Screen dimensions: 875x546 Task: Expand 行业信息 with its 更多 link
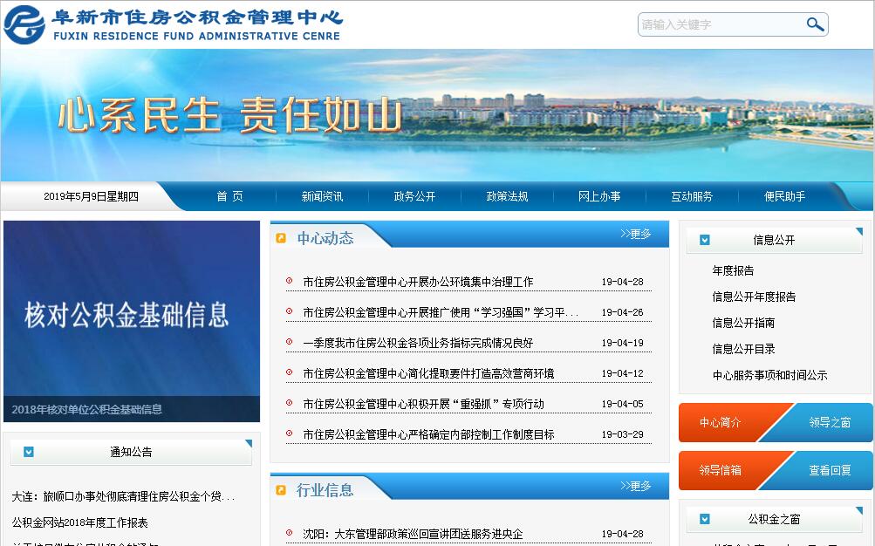(x=636, y=486)
